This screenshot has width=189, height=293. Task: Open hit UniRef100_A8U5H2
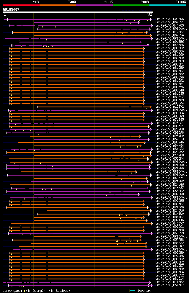170,263
